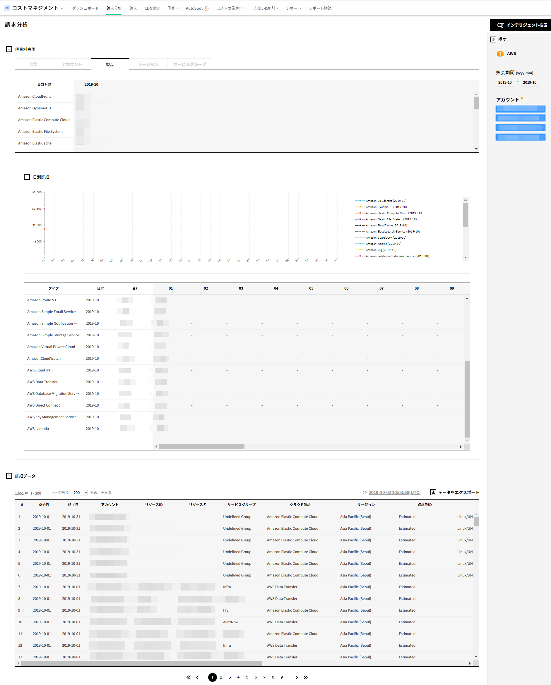Toggle Amazon Kinesis series in chart legend
The image size is (551, 685).
[383, 244]
